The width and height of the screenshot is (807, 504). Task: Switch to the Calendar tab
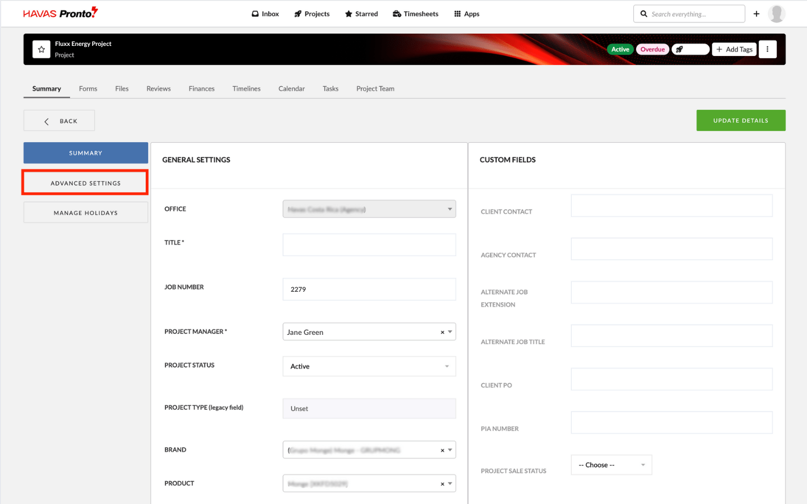click(291, 88)
